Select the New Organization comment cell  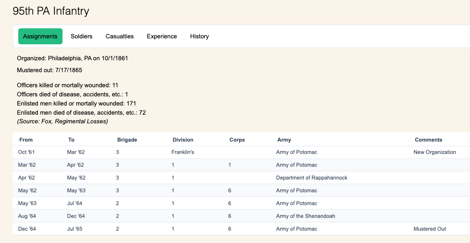(434, 152)
